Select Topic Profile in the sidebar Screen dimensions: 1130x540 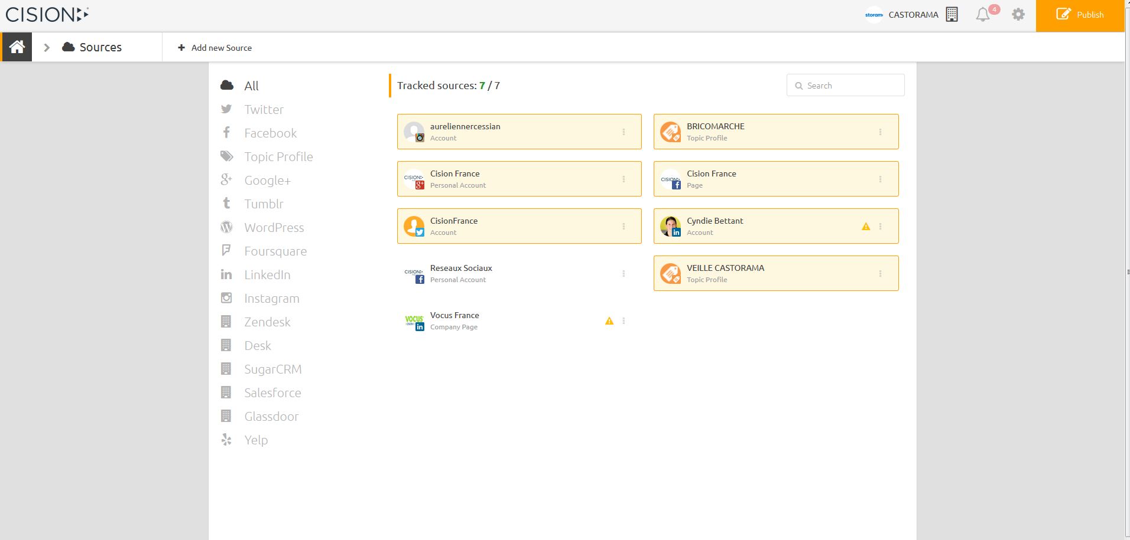pos(278,157)
